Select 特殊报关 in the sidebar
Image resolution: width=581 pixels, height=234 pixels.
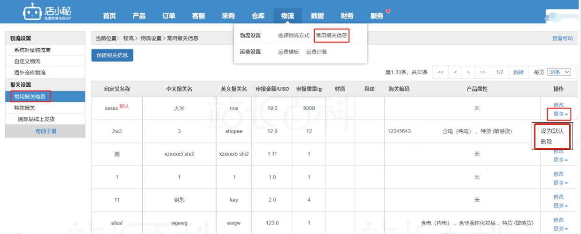[x=24, y=108]
